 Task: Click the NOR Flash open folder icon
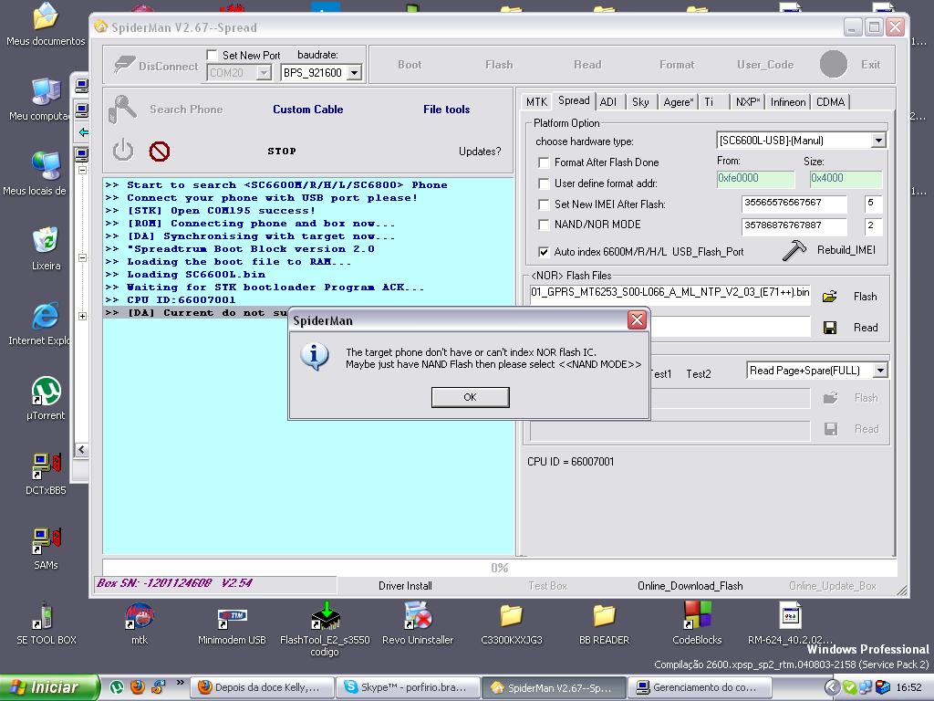pyautogui.click(x=829, y=297)
